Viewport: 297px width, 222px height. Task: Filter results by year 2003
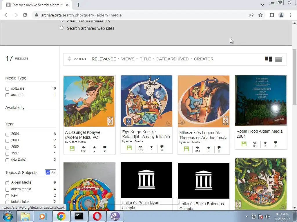(7, 141)
